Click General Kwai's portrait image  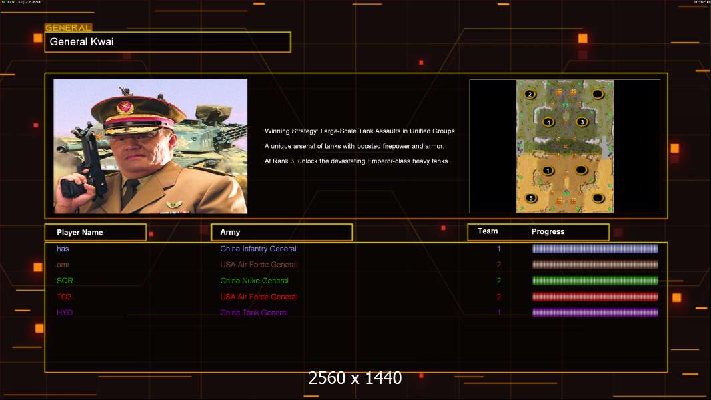[x=151, y=146]
